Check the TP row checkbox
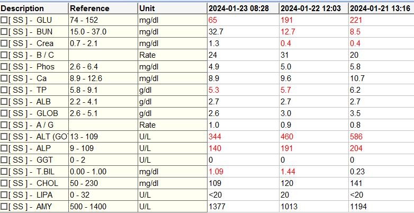This screenshot has height=213, width=414. [4, 90]
